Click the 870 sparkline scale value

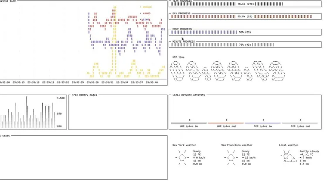click(59, 114)
